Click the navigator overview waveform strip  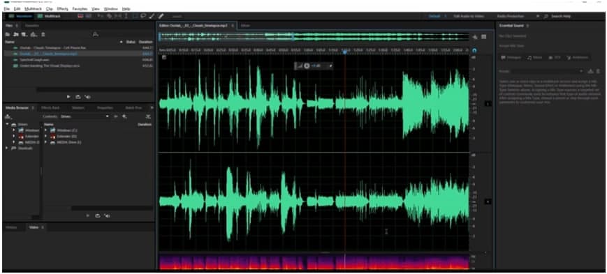pyautogui.click(x=314, y=37)
